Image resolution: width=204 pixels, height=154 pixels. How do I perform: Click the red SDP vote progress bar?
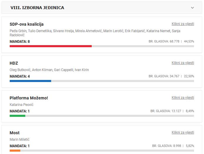(51, 46)
